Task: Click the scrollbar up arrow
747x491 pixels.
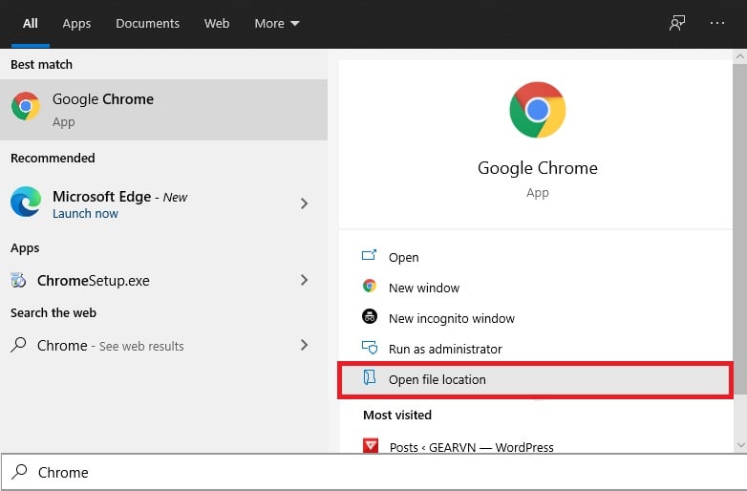Action: [740, 56]
